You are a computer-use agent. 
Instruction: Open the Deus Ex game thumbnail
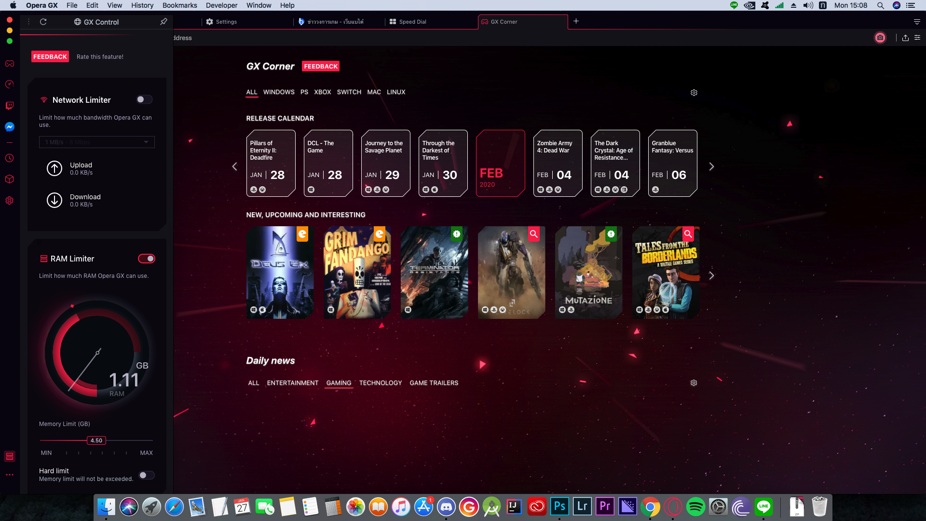tap(280, 273)
